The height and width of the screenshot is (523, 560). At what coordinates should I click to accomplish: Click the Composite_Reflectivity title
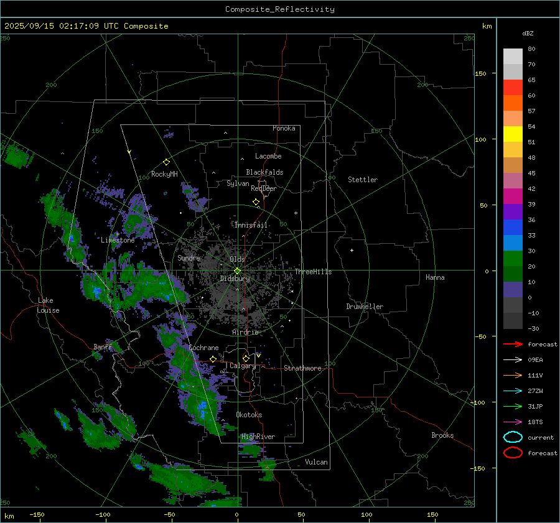coord(279,9)
